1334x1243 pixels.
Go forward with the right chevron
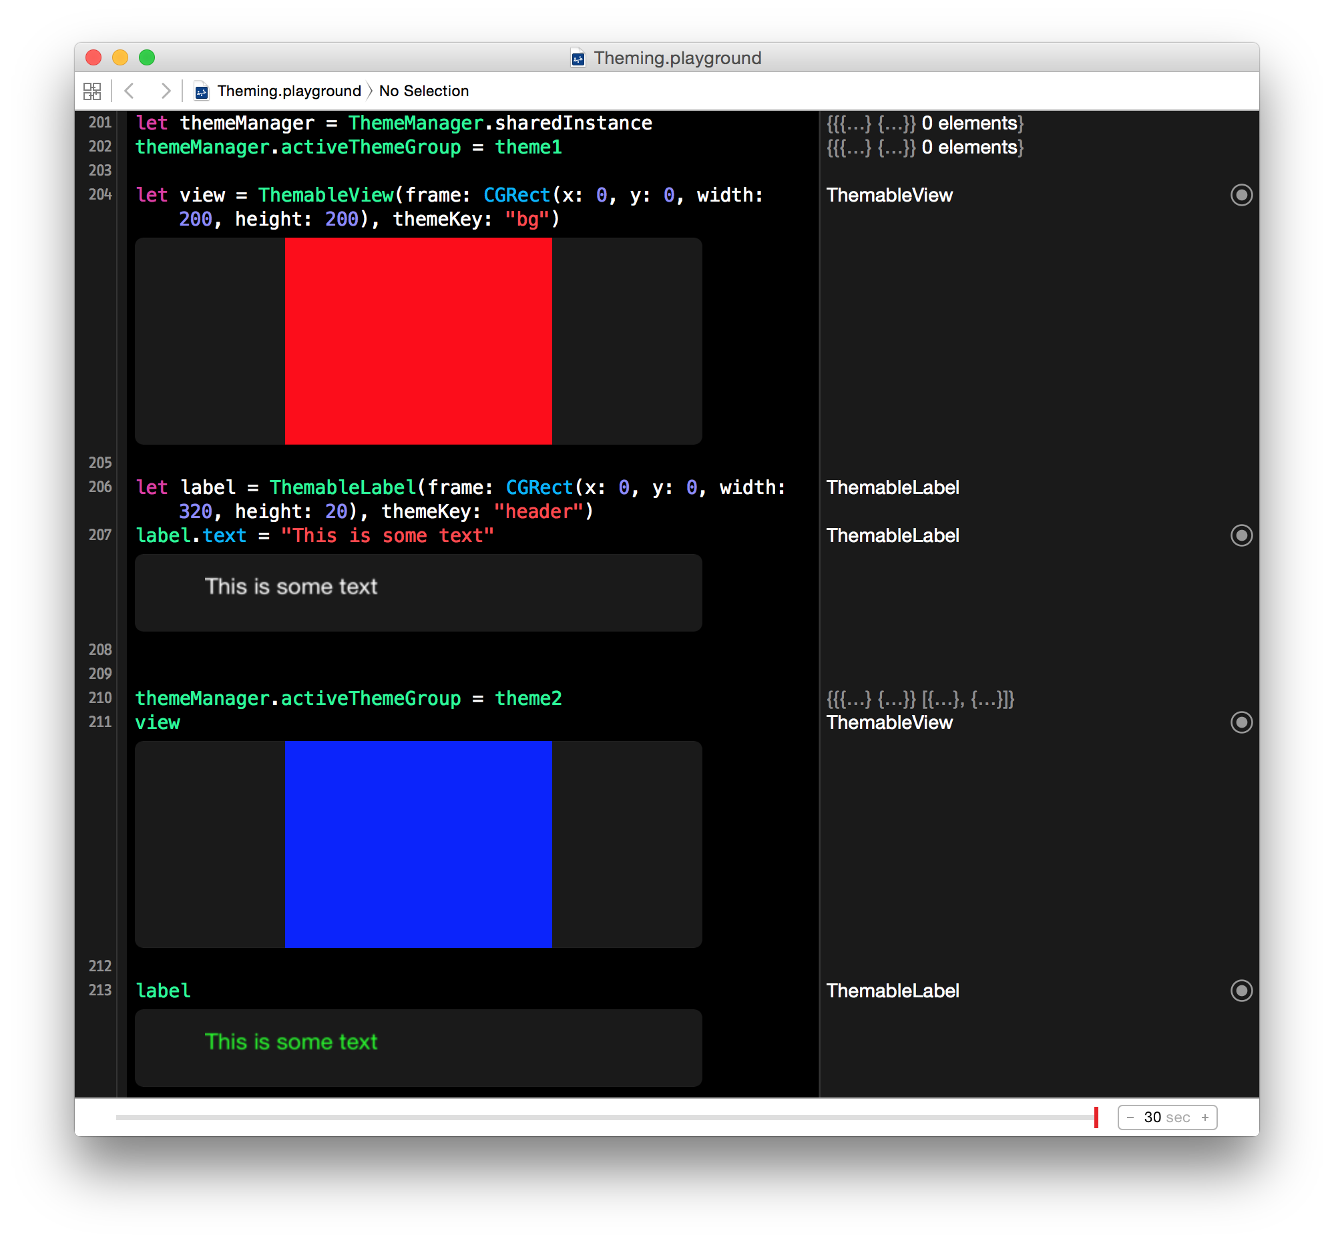pyautogui.click(x=165, y=91)
